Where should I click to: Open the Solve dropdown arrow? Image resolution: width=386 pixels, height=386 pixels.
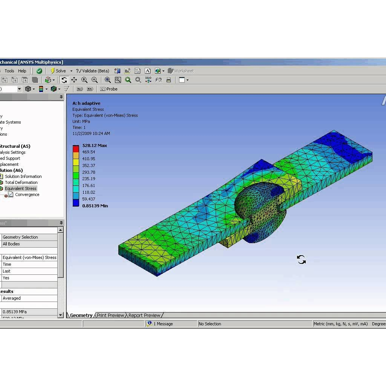pos(71,71)
